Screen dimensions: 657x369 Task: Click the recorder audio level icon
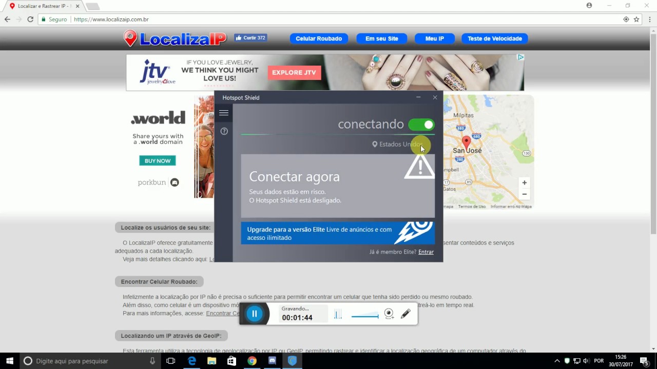click(338, 315)
